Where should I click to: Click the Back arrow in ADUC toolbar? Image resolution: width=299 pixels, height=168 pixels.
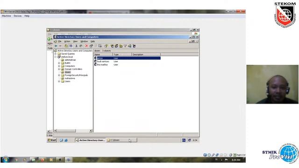point(56,46)
